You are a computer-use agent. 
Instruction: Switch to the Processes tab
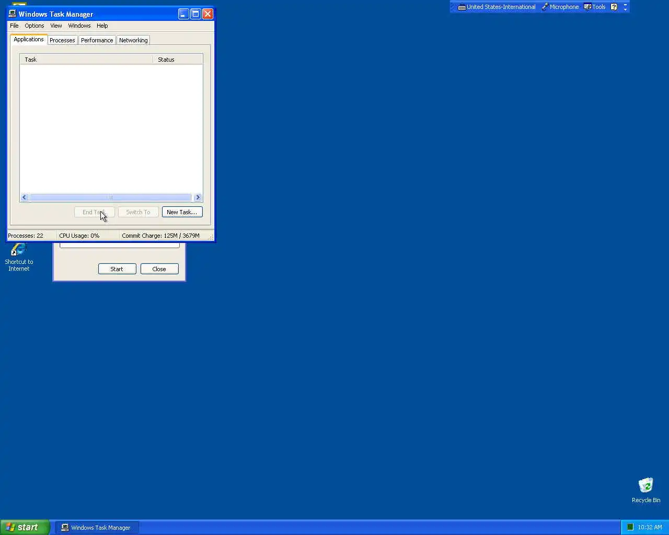pos(62,40)
